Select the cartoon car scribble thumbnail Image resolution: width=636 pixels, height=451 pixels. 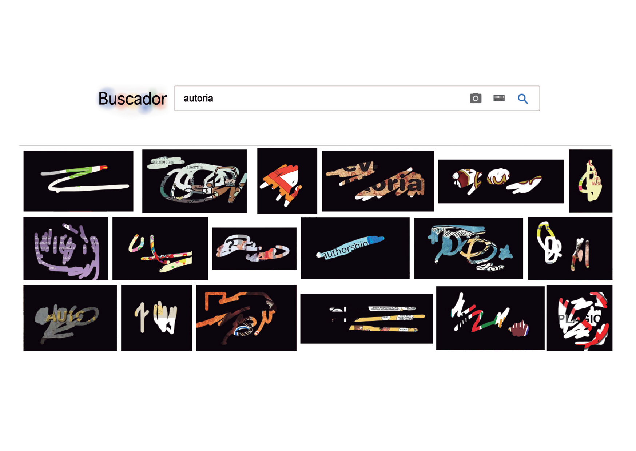click(194, 181)
